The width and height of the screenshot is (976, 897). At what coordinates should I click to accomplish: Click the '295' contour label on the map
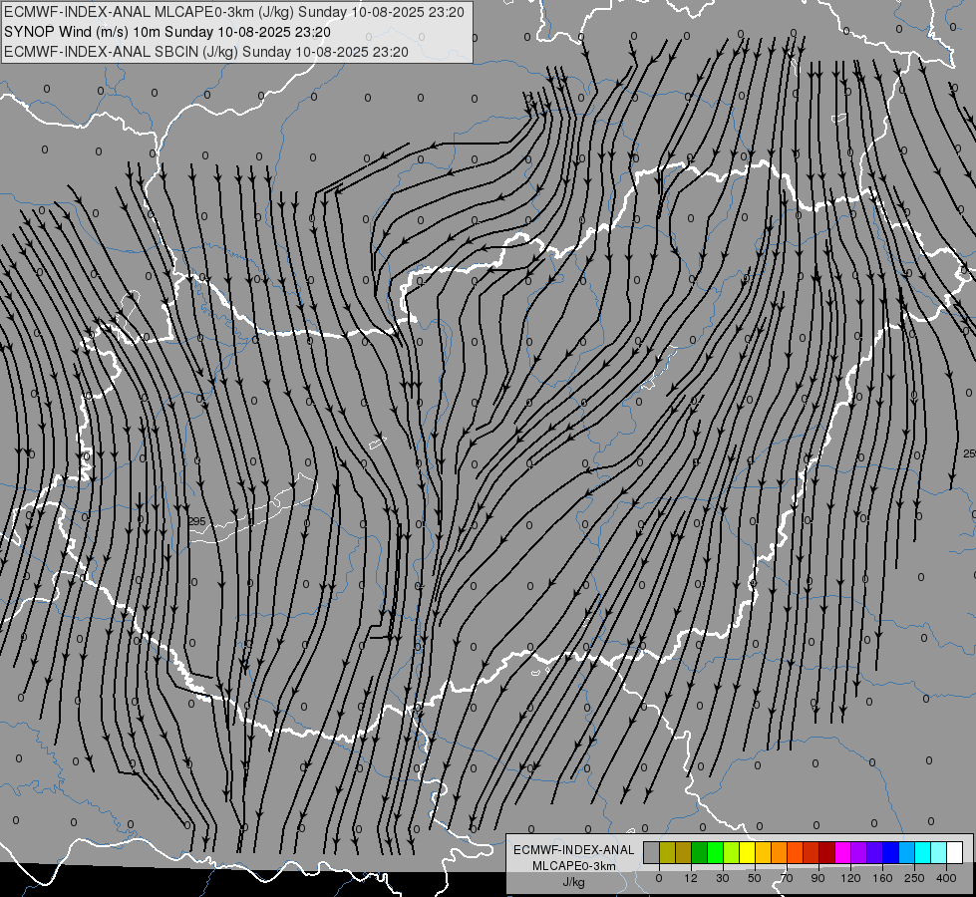[196, 521]
